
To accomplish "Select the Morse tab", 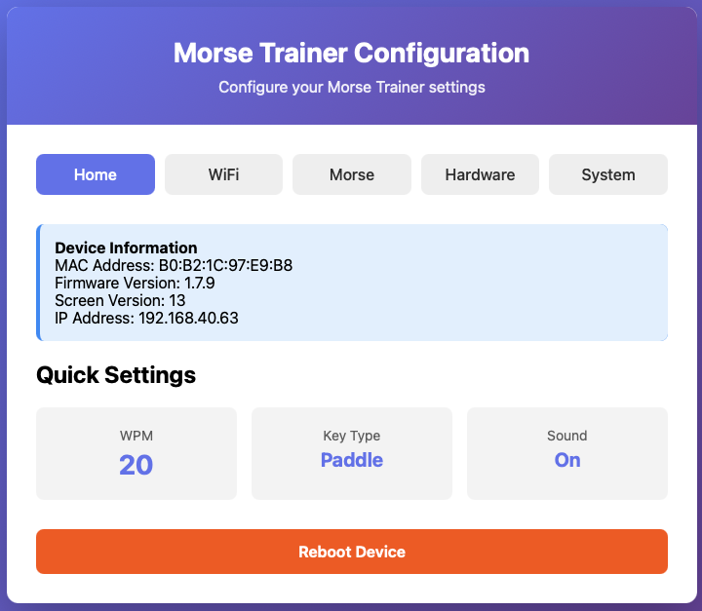I will pyautogui.click(x=352, y=174).
